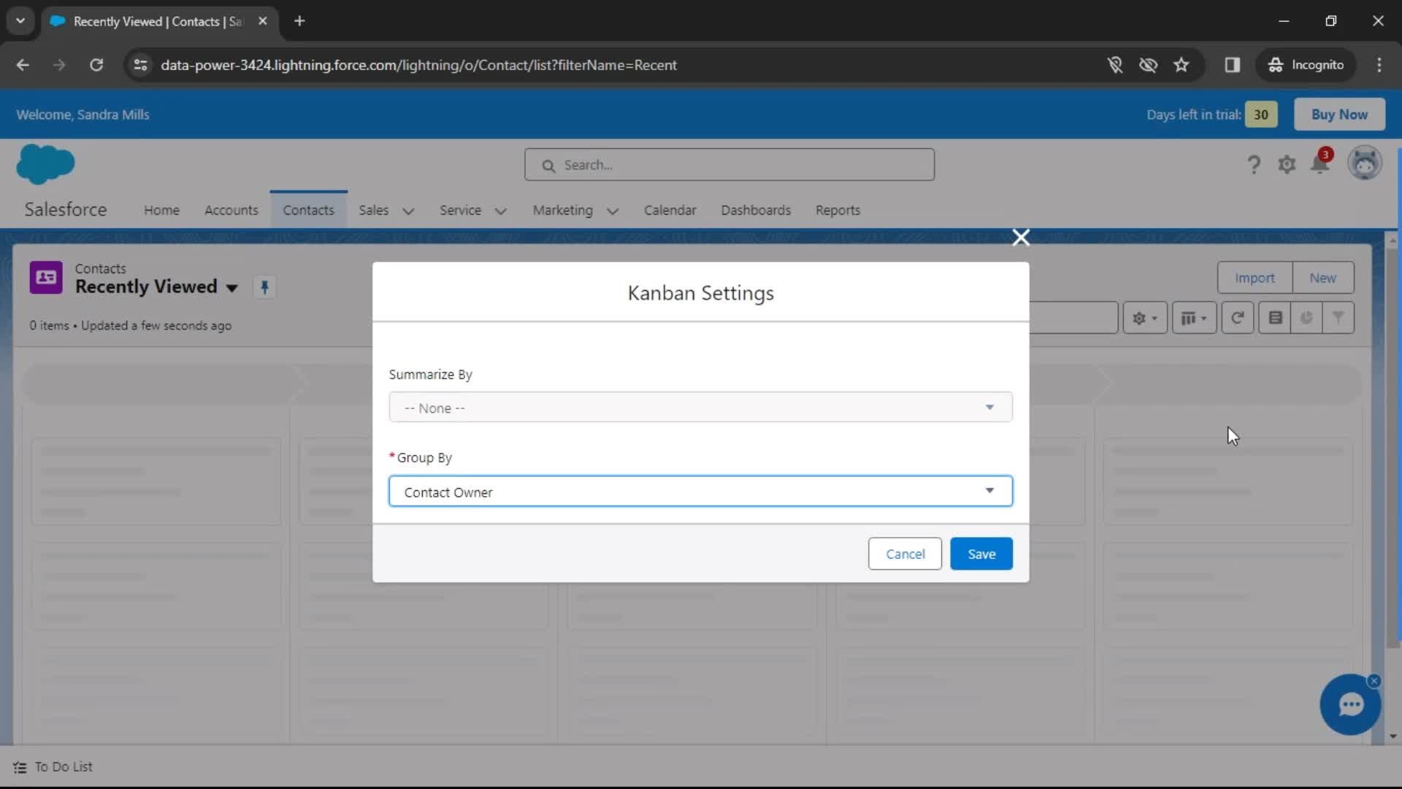Go to the Home tab

161,210
